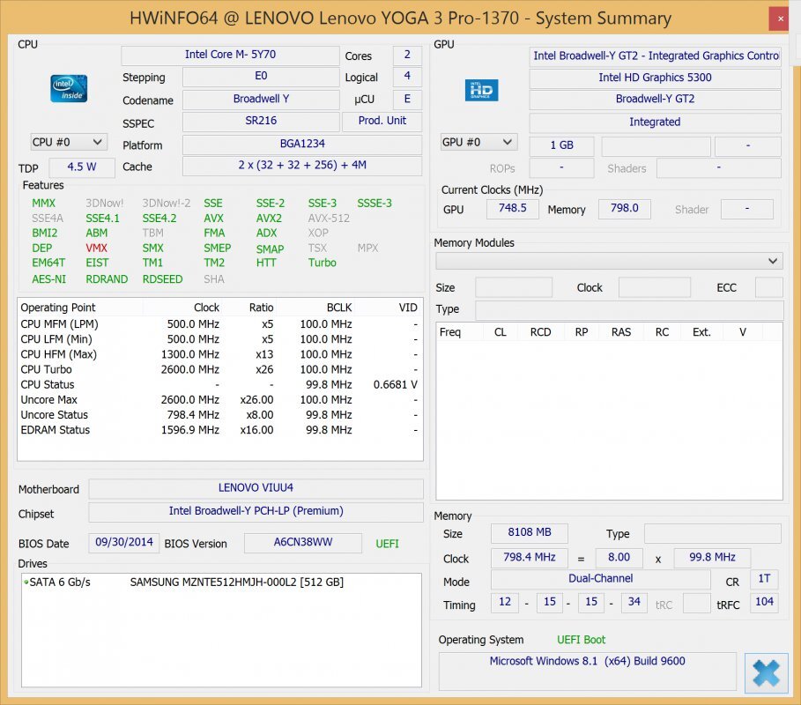Click the blue HWiNFO logo button
801x705 pixels.
766,673
